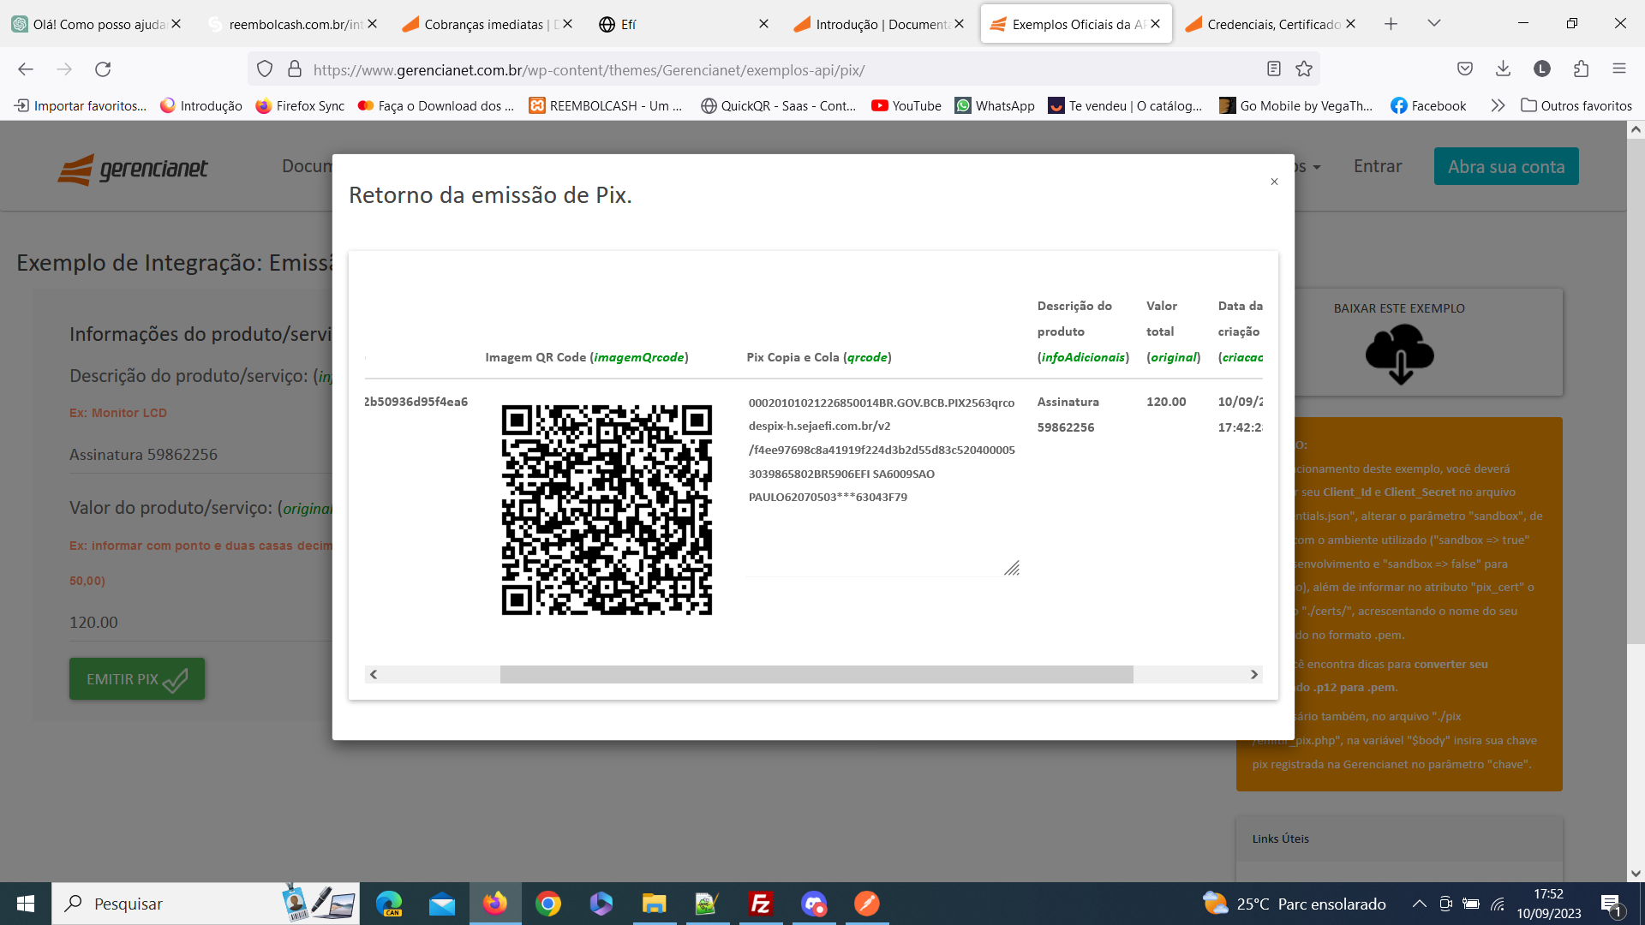
Task: Open the REEMBOLCASH bookmark
Action: coord(606,105)
